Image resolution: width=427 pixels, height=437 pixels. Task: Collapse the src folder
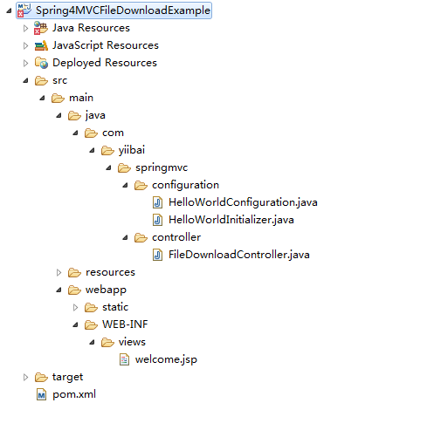(26, 80)
